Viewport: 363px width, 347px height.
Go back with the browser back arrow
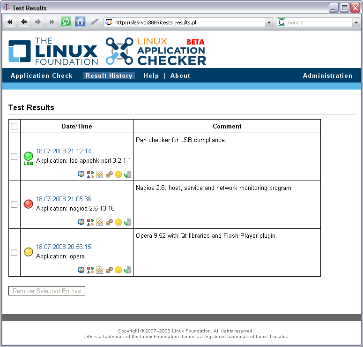pos(24,22)
